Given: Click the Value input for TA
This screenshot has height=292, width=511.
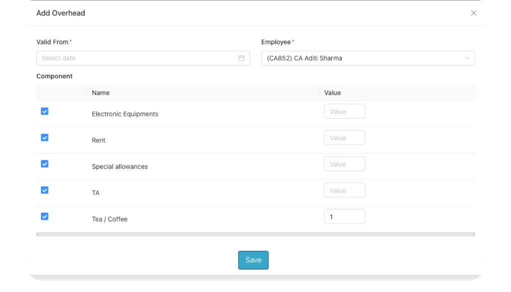Looking at the screenshot, I should [x=344, y=190].
